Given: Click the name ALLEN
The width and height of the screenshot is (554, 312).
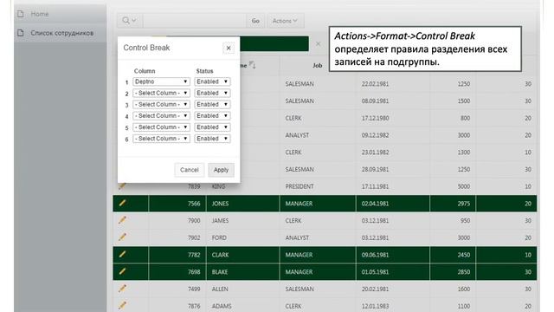Looking at the screenshot, I should point(220,289).
